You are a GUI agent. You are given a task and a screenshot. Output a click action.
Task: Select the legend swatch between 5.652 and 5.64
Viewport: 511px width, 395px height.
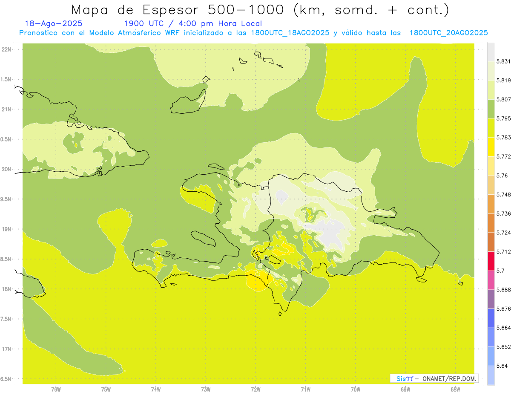(x=491, y=356)
